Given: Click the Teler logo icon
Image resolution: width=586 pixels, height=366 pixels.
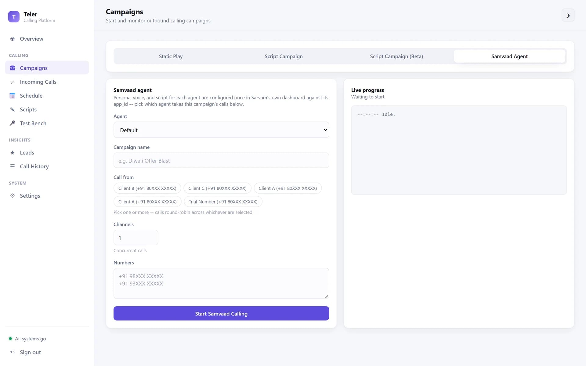Looking at the screenshot, I should click(14, 17).
